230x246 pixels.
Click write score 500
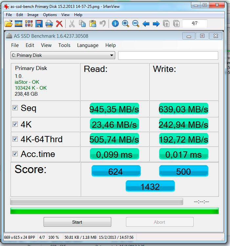(184, 171)
